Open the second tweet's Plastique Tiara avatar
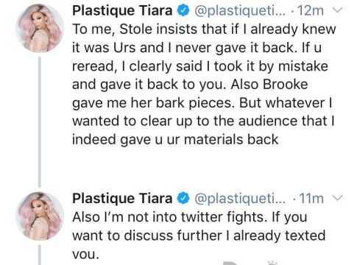The image size is (357, 265). pyautogui.click(x=40, y=216)
